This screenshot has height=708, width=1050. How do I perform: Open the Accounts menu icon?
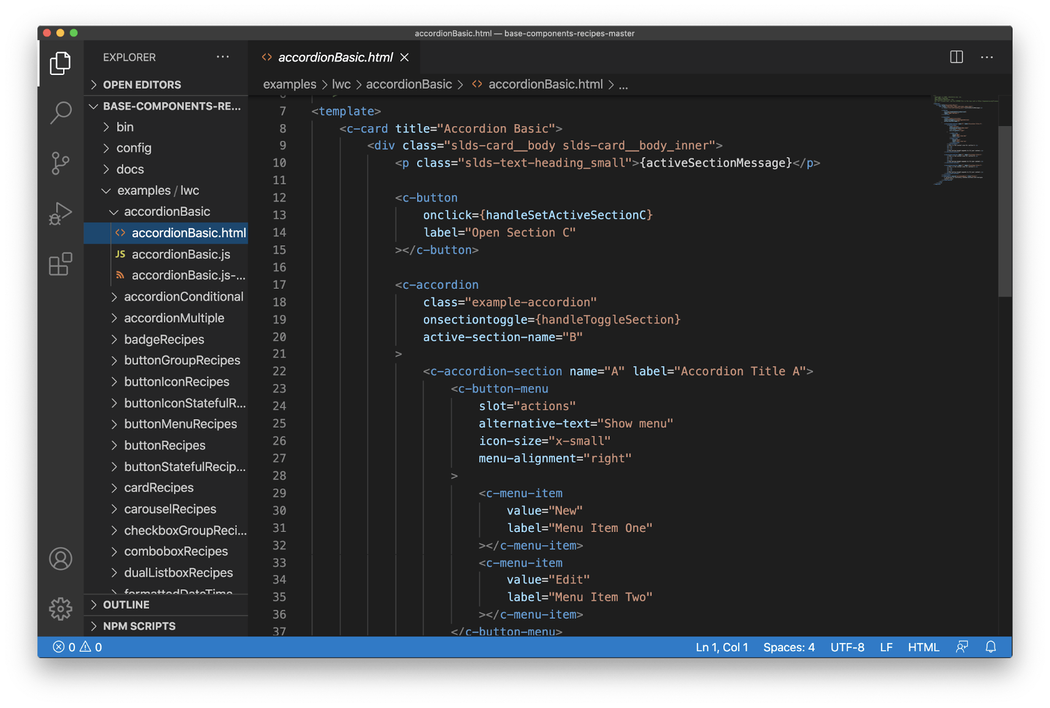click(60, 559)
